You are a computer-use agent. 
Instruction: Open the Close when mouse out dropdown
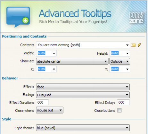point(50,110)
